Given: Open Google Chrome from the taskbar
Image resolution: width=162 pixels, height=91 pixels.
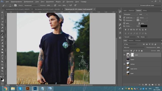Looking at the screenshot, I should 6,89.
